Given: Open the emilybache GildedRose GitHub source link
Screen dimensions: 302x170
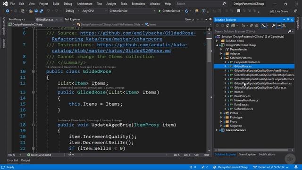Looking at the screenshot, I should tap(124, 36).
